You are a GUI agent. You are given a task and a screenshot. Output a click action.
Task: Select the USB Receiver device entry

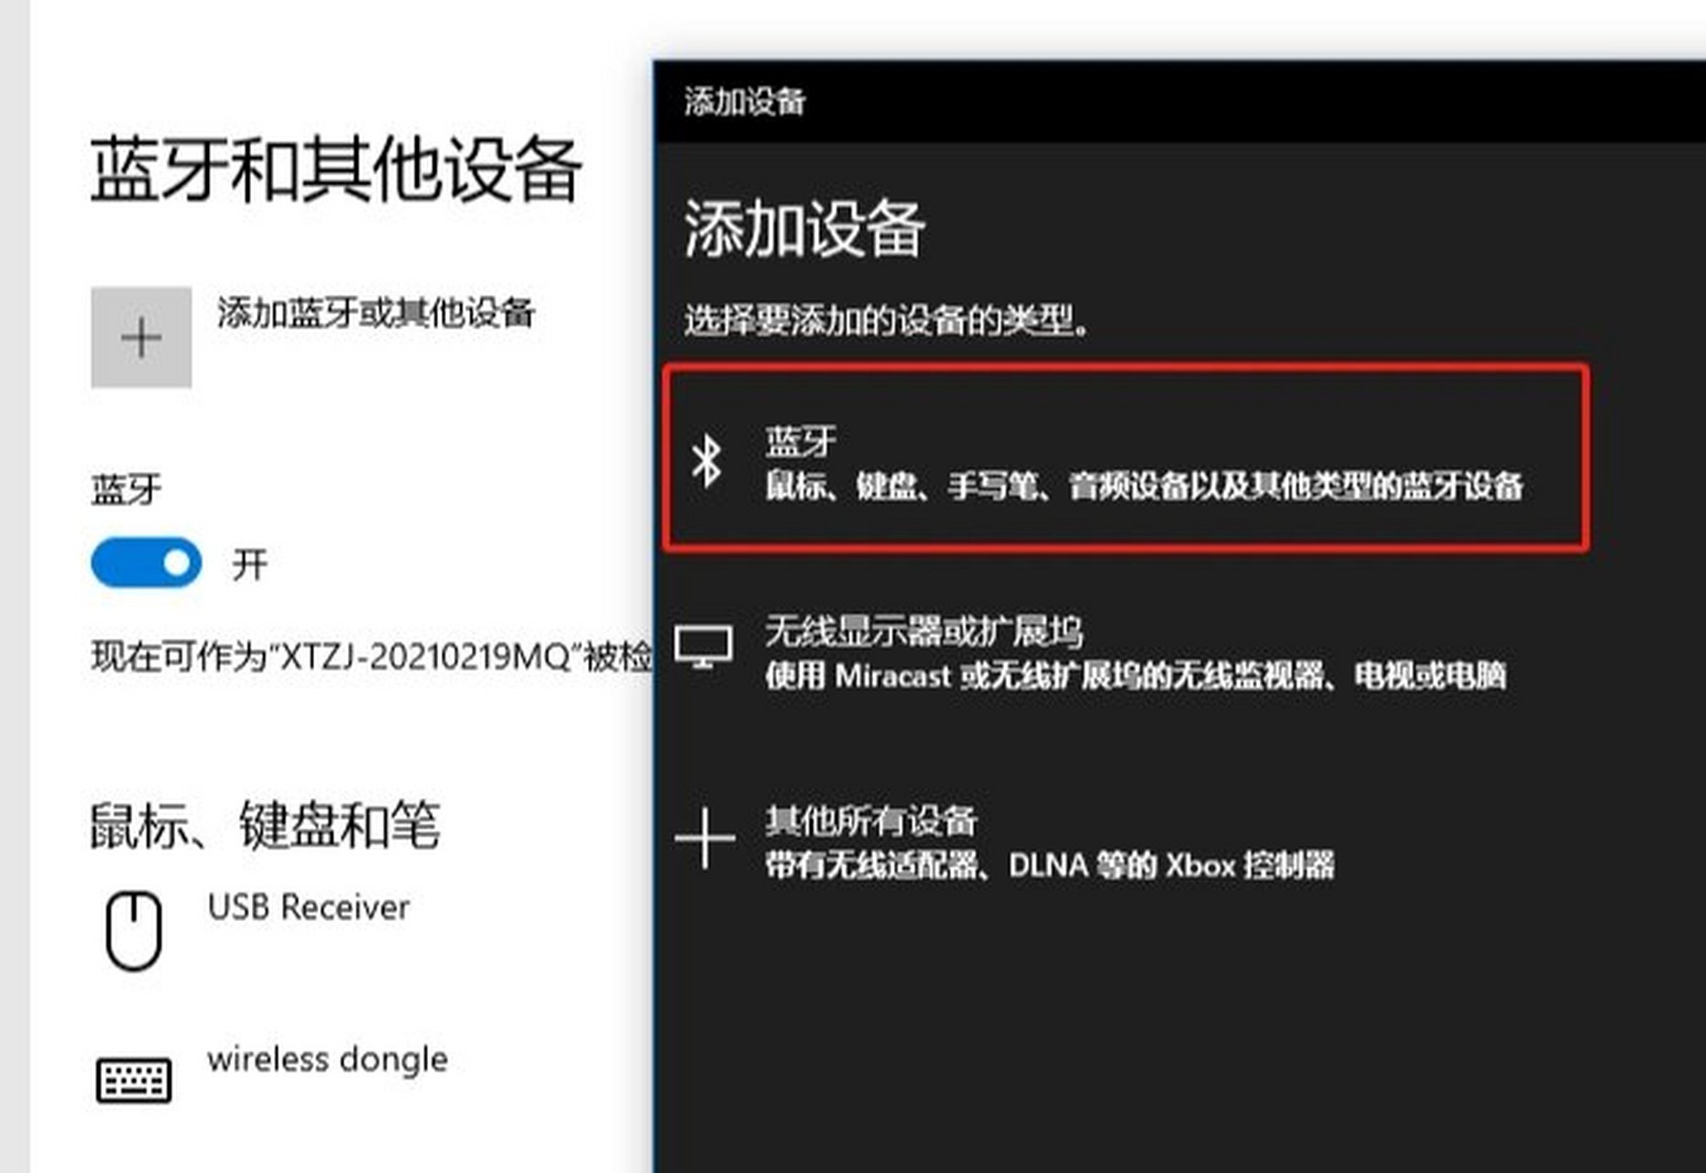pyautogui.click(x=257, y=929)
